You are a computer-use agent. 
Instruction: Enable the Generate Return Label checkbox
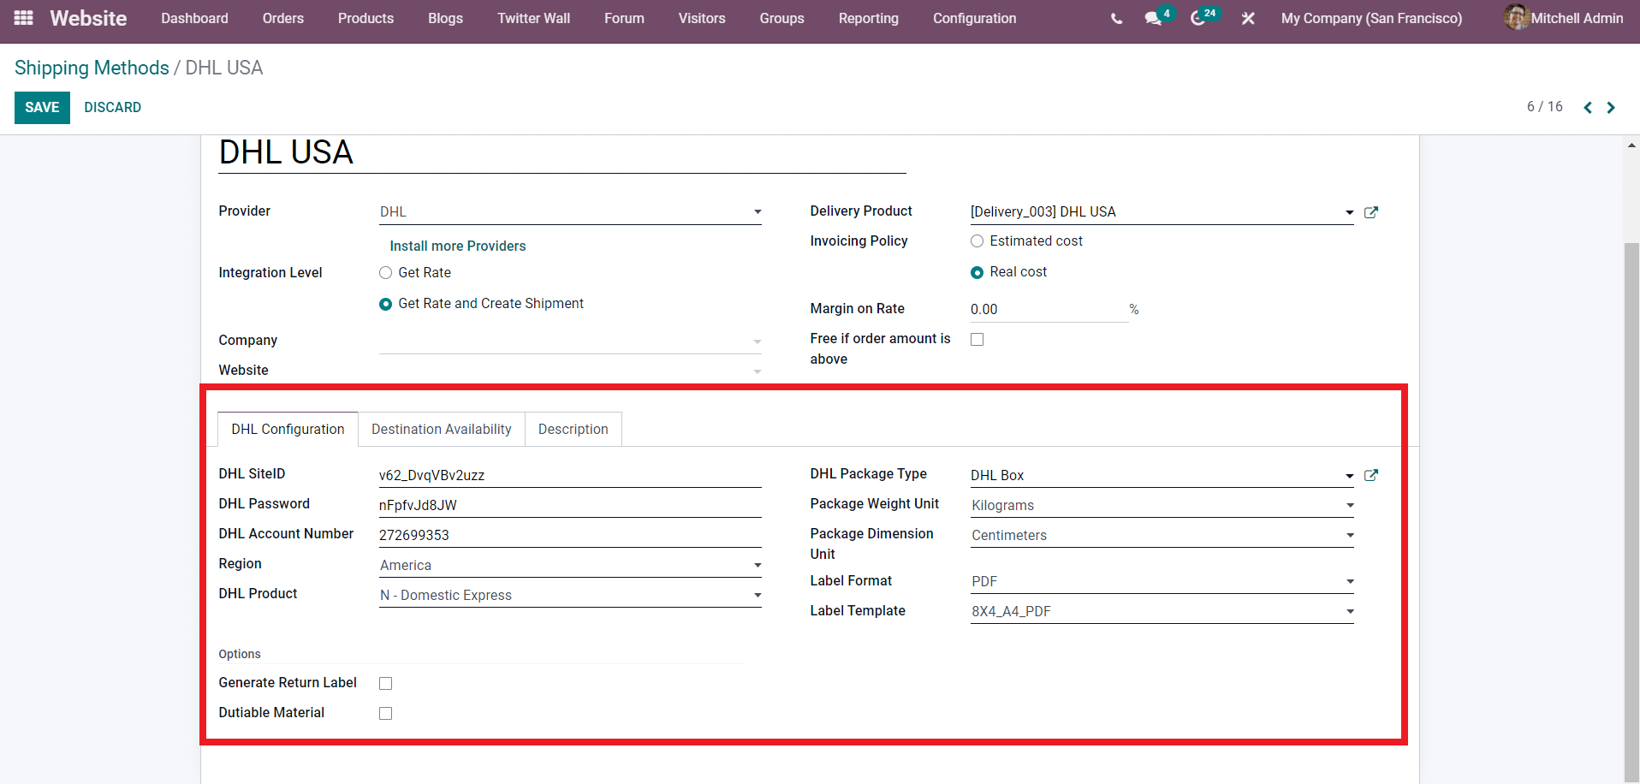[x=385, y=683]
